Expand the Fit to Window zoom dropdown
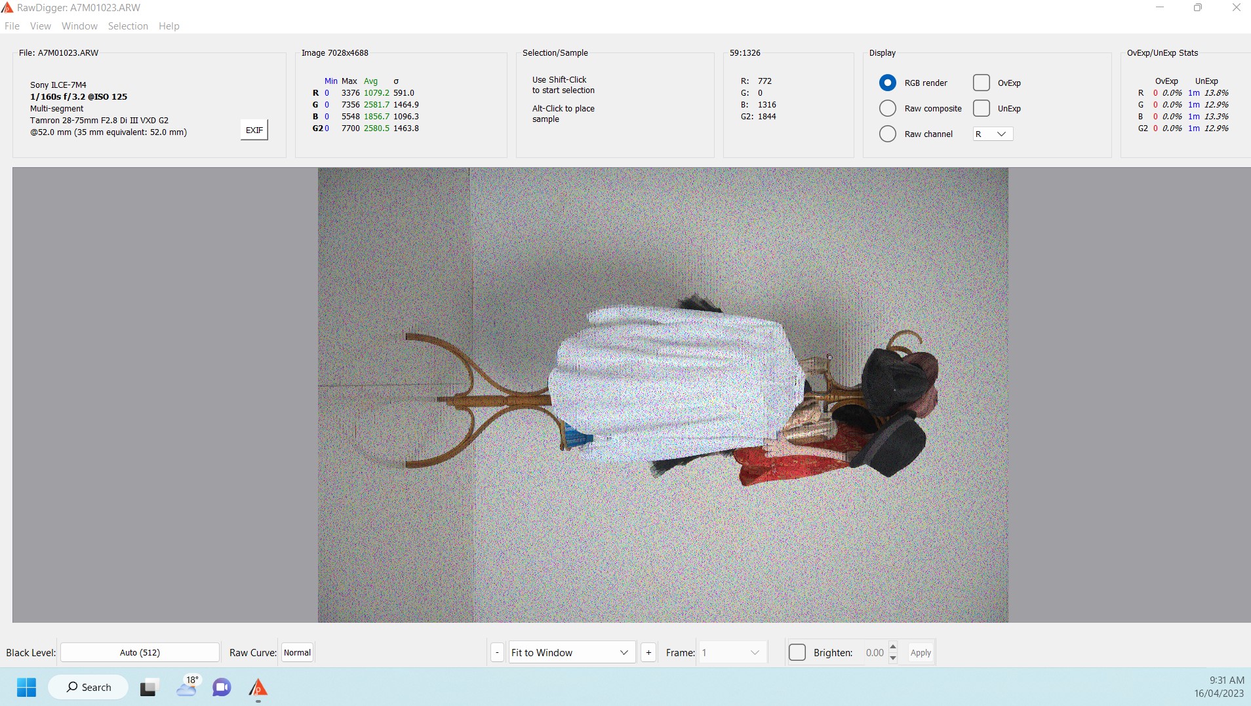 pos(571,652)
